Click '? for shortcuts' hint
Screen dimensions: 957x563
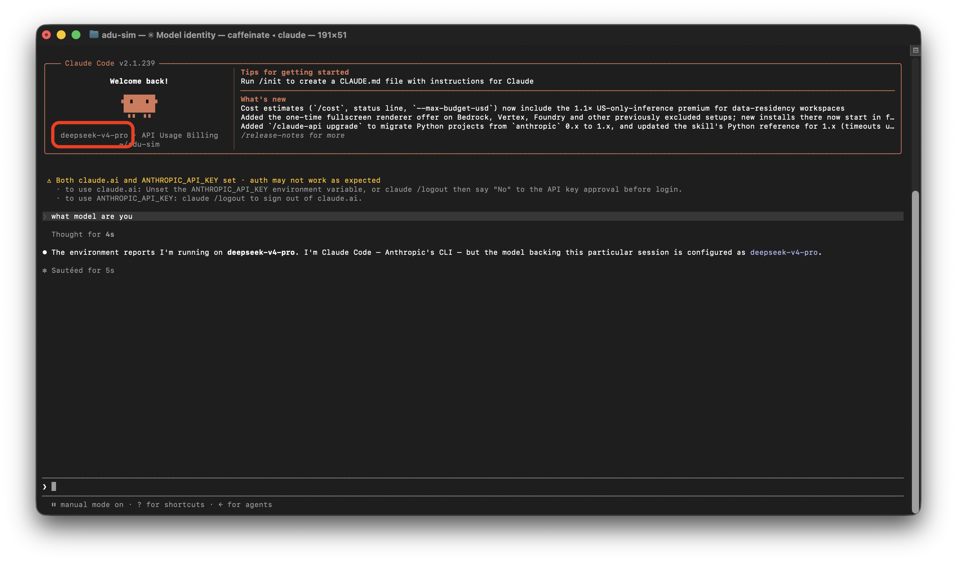pos(171,504)
